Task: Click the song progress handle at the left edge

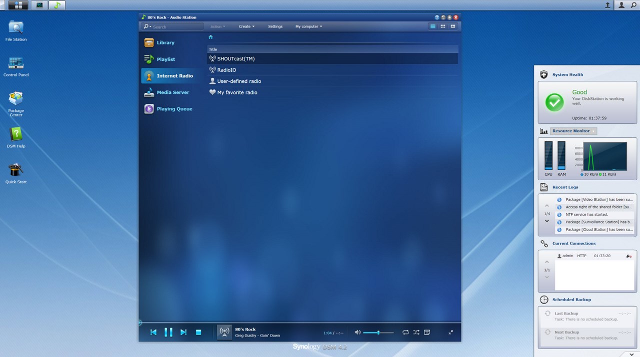Action: pos(139,323)
